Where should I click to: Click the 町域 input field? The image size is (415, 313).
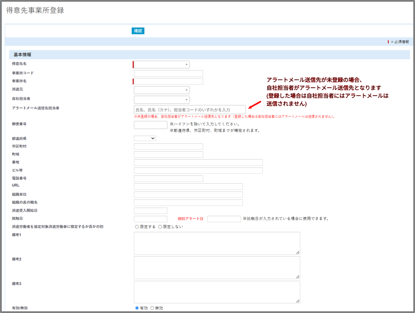coord(168,154)
